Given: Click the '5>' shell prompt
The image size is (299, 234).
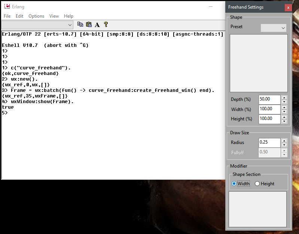Looking at the screenshot, I should click(5, 113).
